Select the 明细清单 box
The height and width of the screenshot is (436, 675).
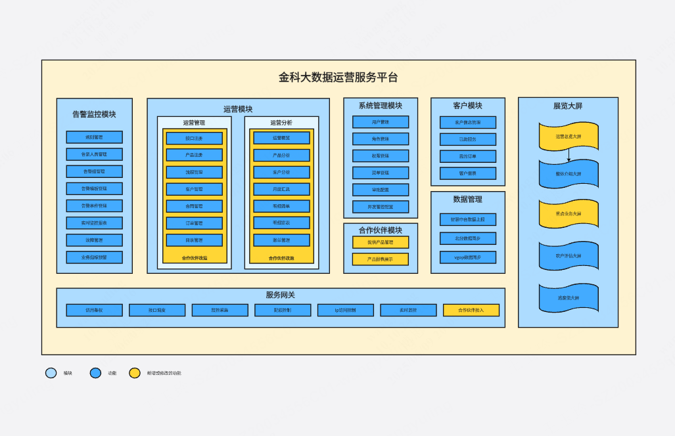pyautogui.click(x=281, y=206)
